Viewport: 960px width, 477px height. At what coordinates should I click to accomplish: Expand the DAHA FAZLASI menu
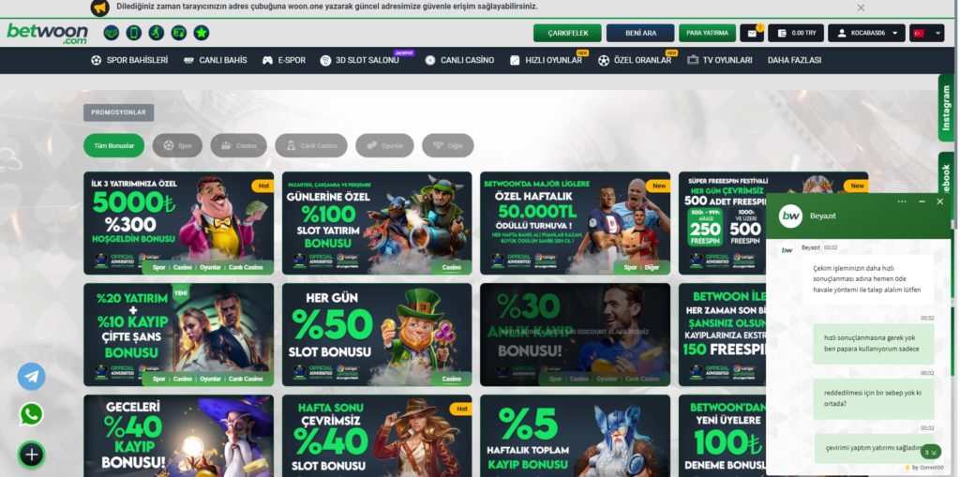tap(794, 60)
